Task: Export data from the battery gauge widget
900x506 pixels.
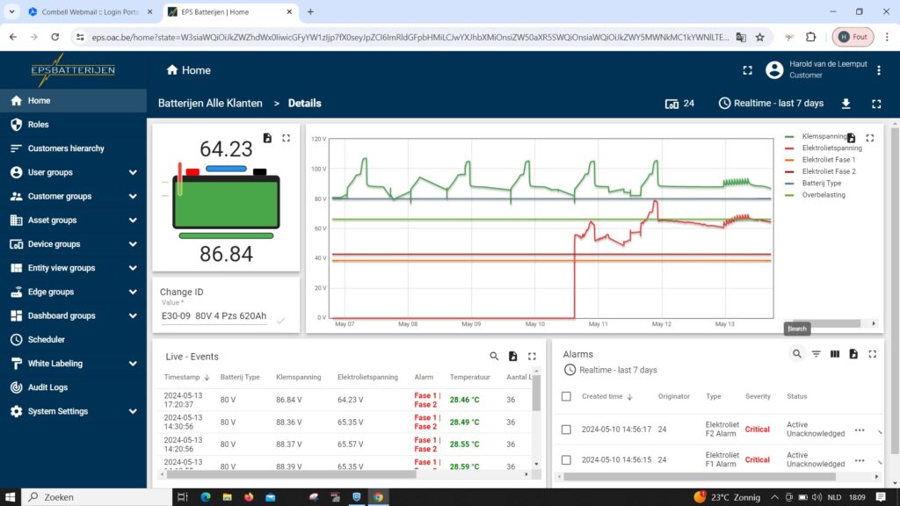Action: click(267, 138)
